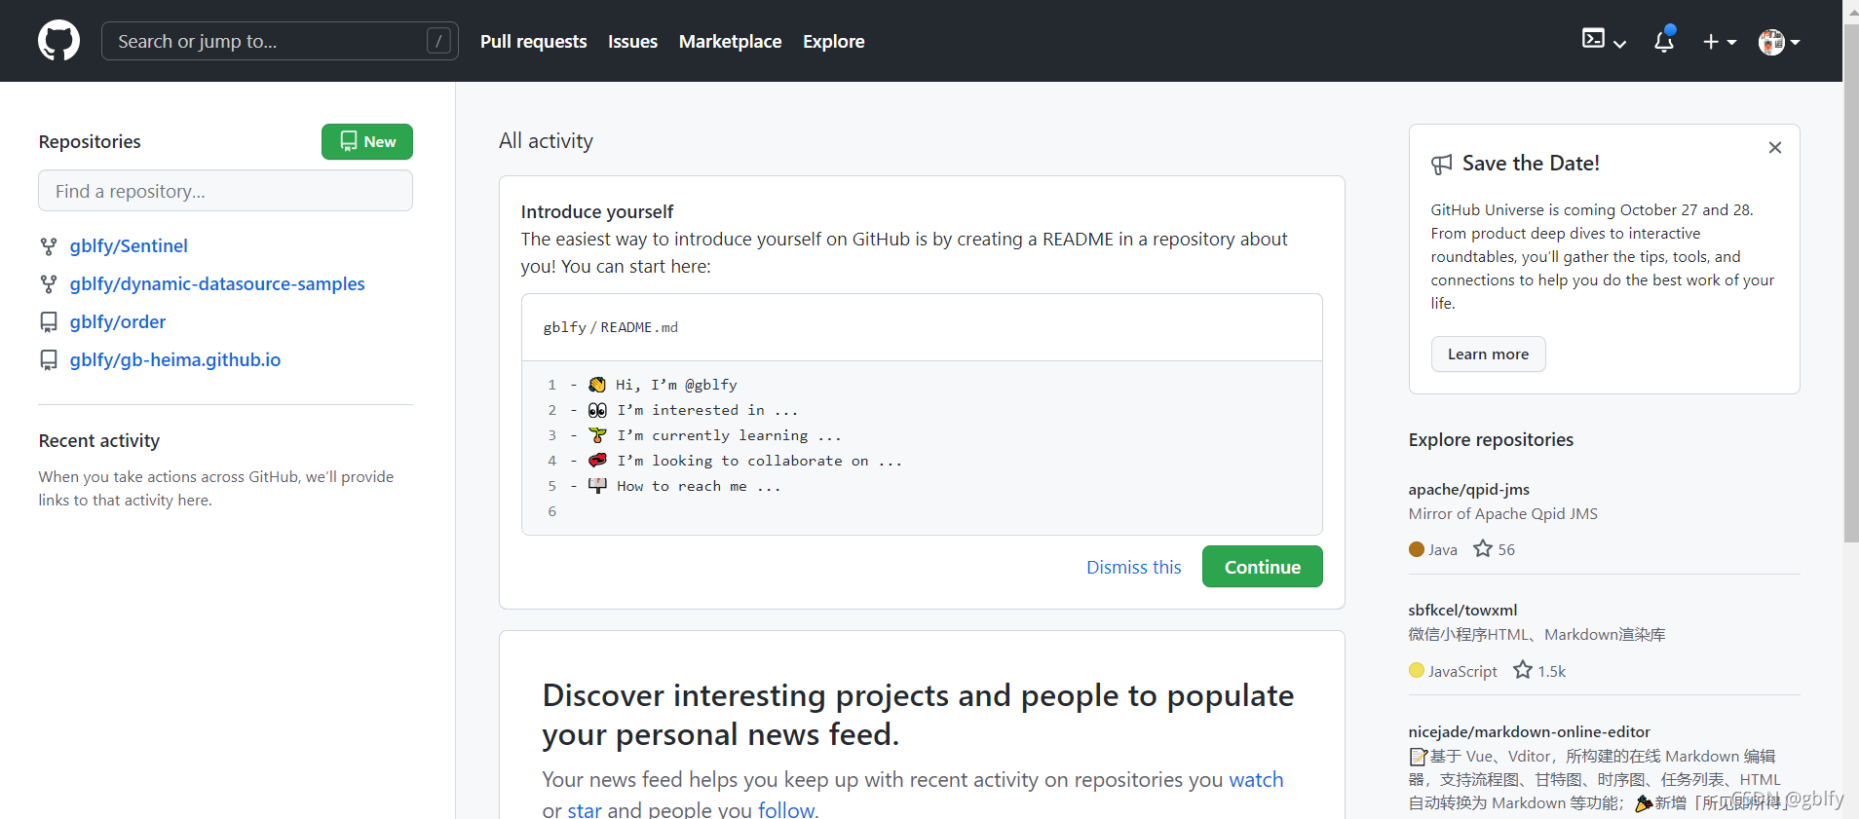Open the user avatar menu
Image resolution: width=1859 pixels, height=819 pixels.
pyautogui.click(x=1779, y=42)
